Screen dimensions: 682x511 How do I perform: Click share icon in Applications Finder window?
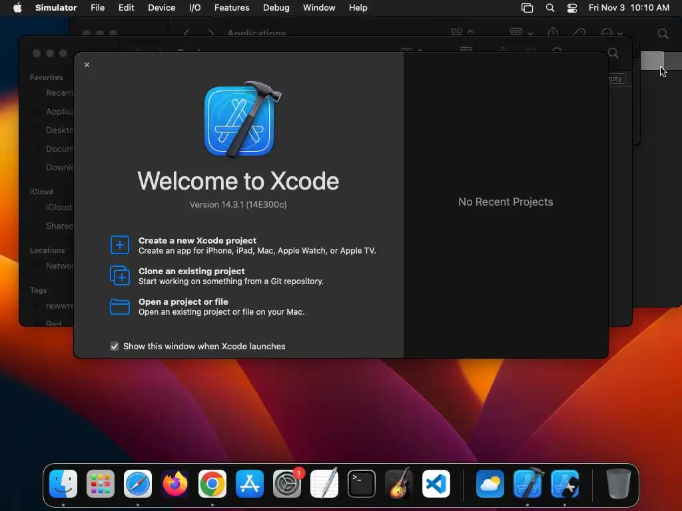553,32
